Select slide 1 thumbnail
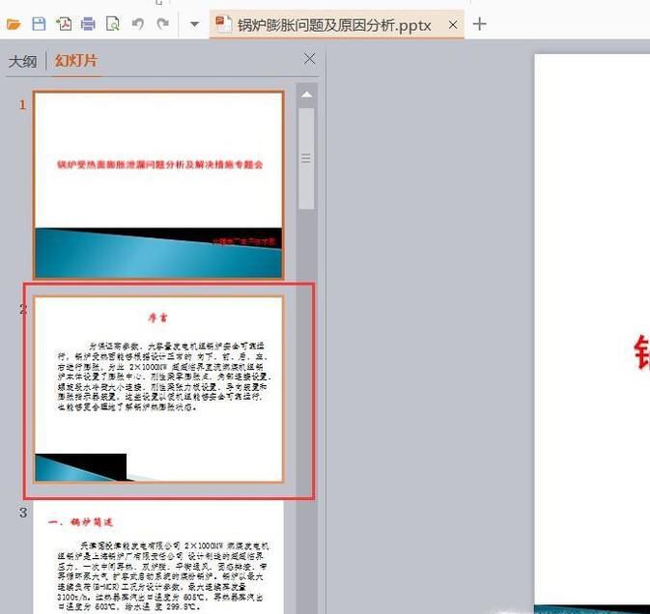Image resolution: width=650 pixels, height=614 pixels. coord(158,184)
